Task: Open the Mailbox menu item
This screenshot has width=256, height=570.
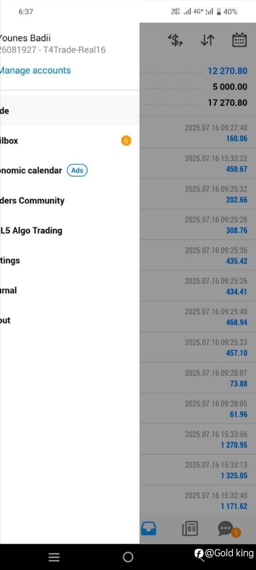Action: click(70, 141)
